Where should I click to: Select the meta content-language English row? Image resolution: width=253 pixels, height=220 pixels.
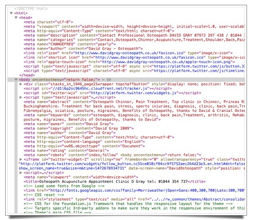[84, 142]
